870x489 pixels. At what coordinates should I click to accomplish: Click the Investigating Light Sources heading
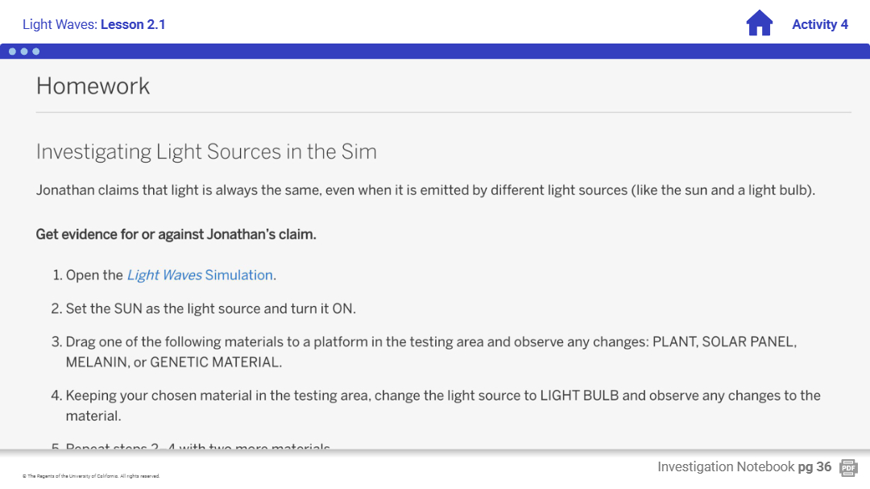click(206, 151)
